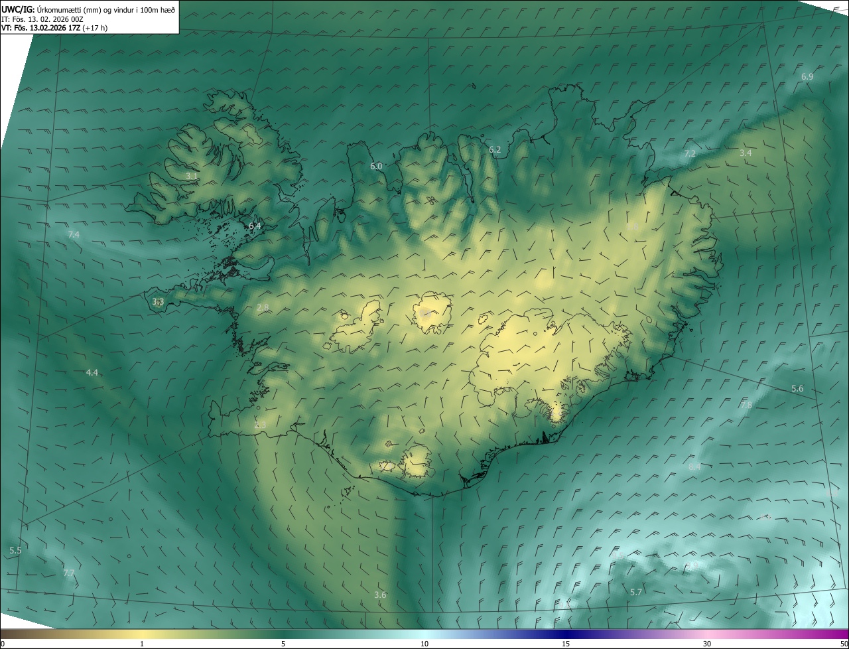Pick the 5.6 value label on map
Viewport: 849px width, 649px height.
(797, 389)
